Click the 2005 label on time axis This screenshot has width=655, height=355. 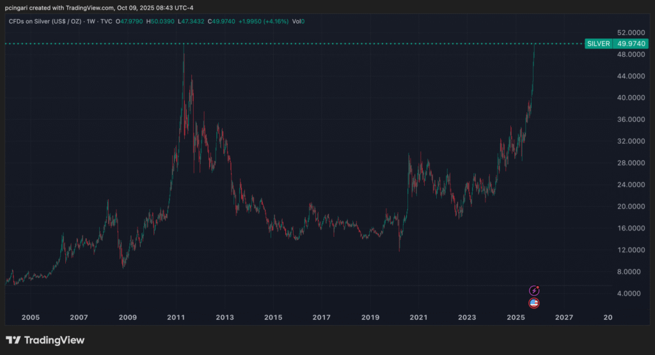(x=30, y=317)
